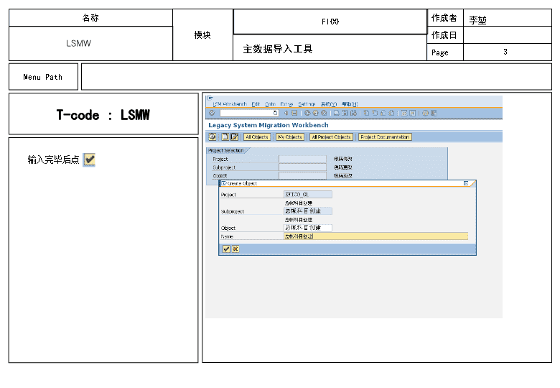
Task: Click the Find Next icon
Action: click(x=353, y=113)
